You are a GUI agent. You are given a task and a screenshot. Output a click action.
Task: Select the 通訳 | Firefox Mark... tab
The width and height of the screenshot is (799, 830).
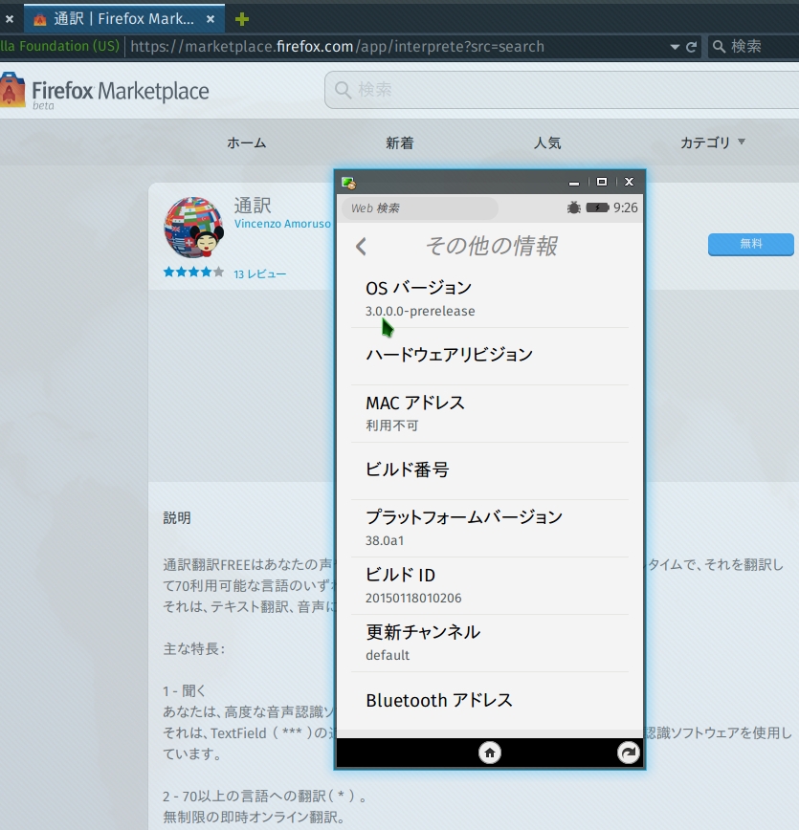(124, 19)
